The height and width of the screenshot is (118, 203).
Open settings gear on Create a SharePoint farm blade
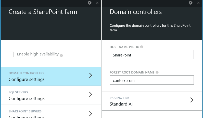point(90,3)
